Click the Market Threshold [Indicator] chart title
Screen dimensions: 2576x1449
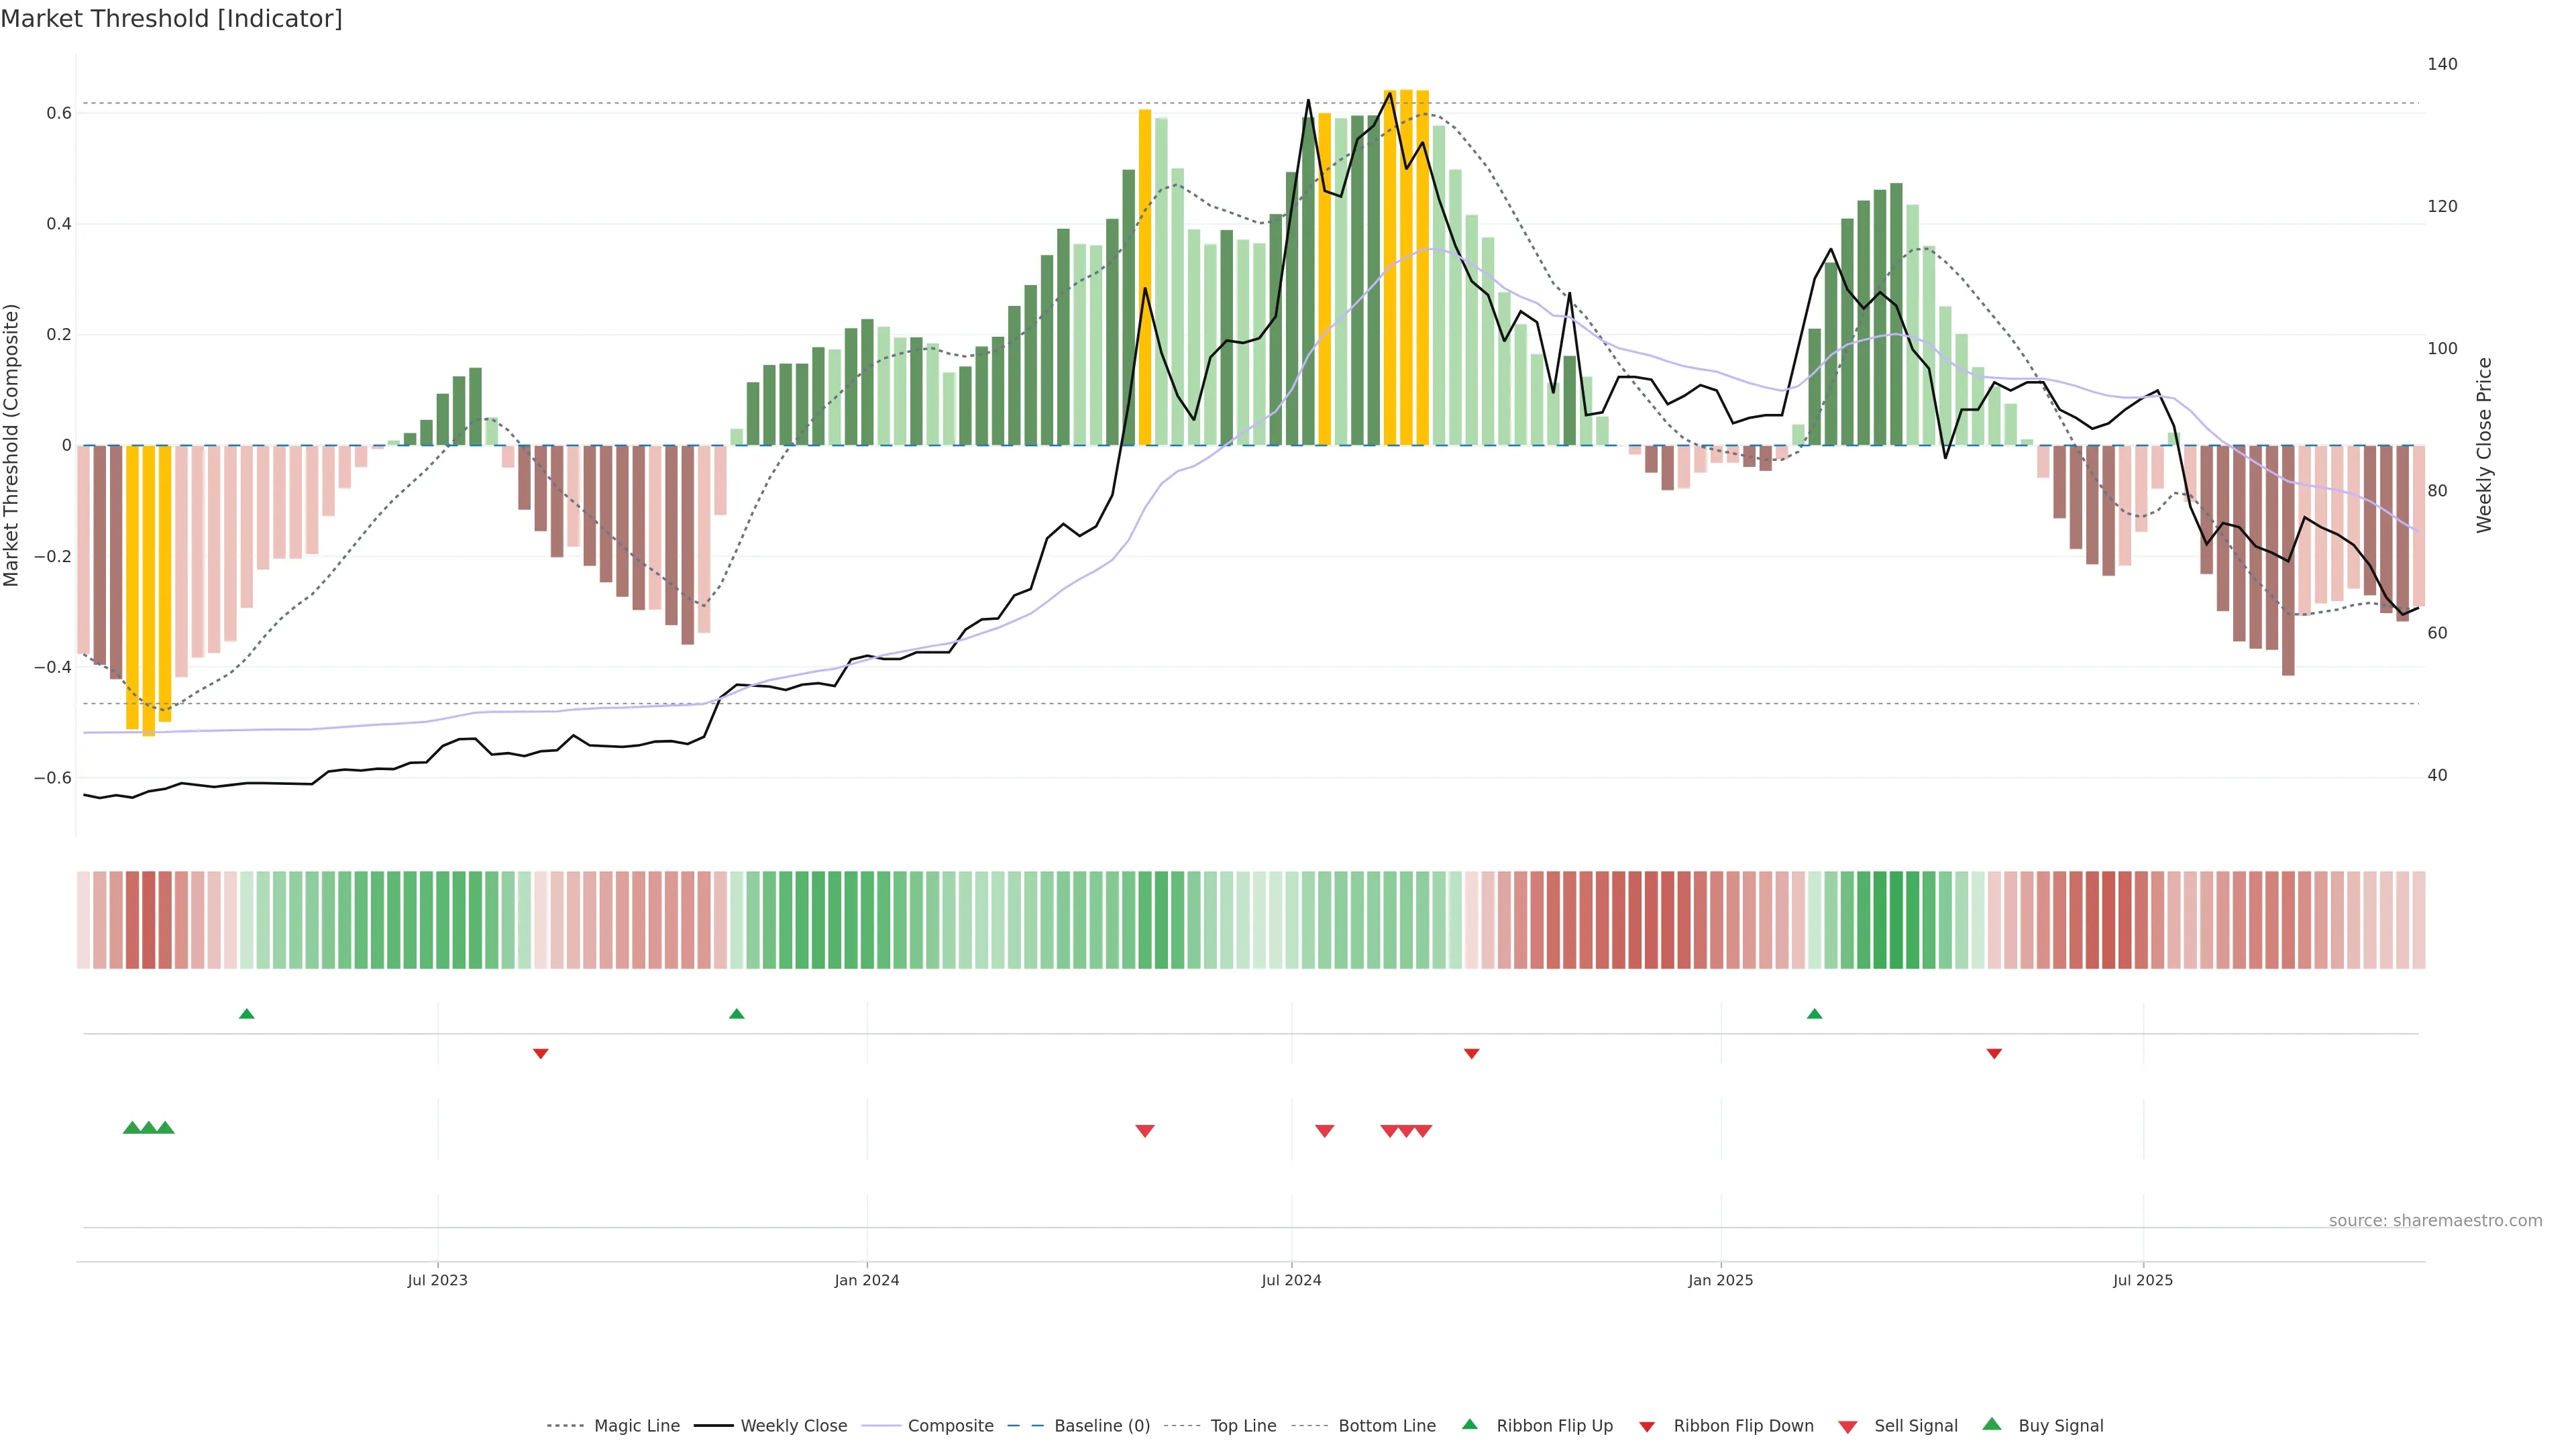click(171, 19)
